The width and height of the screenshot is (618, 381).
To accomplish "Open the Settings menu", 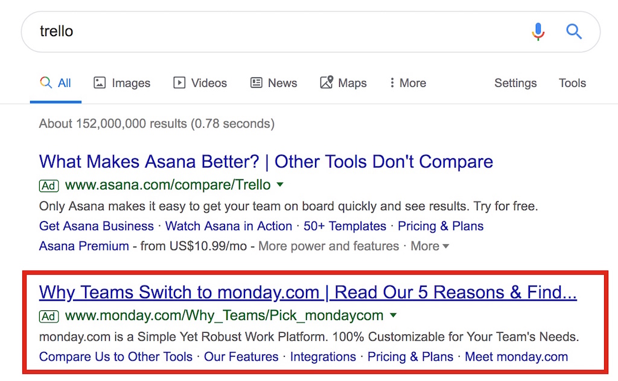I will pos(515,83).
